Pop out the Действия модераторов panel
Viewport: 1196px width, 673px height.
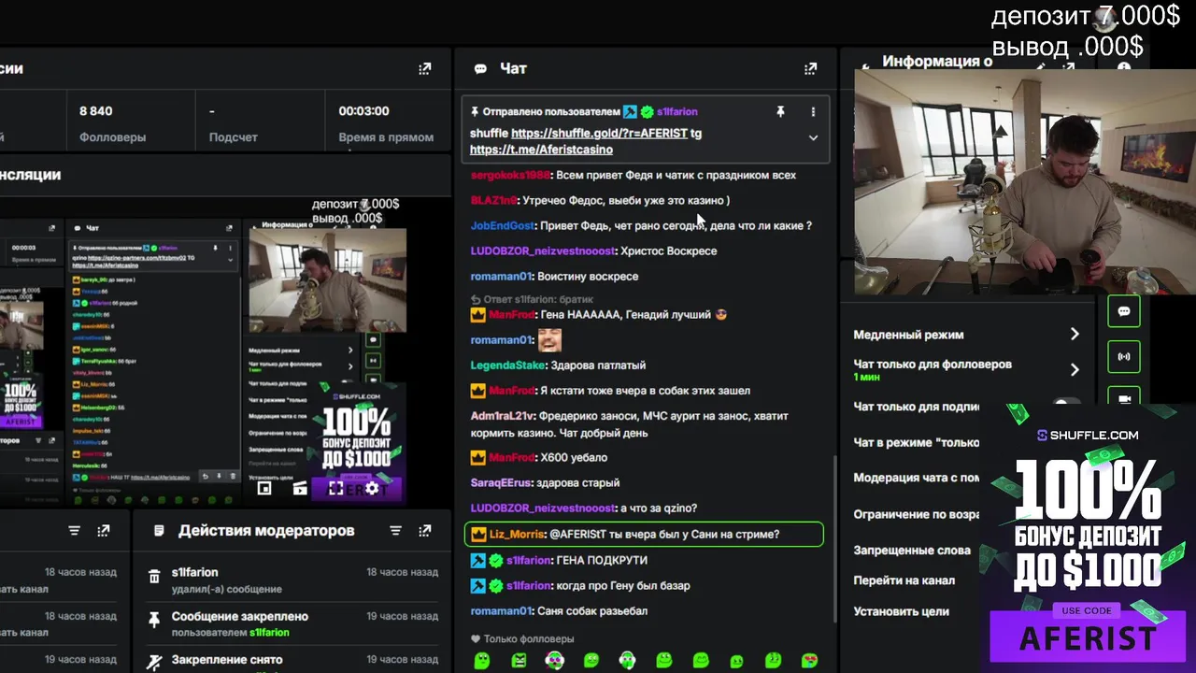424,531
